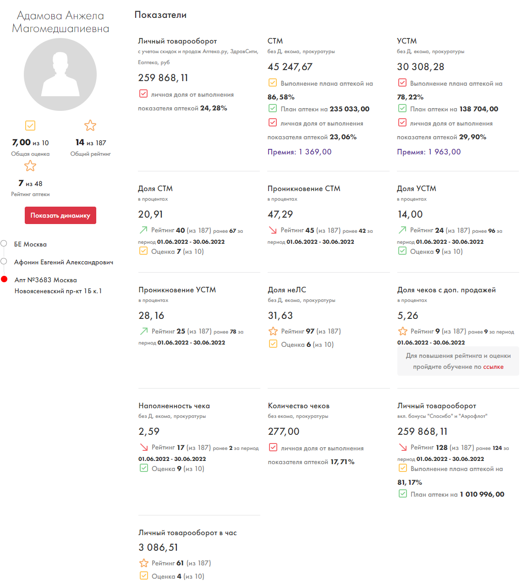Open the обучение ссылке link
This screenshot has width=522, height=586.
point(493,367)
